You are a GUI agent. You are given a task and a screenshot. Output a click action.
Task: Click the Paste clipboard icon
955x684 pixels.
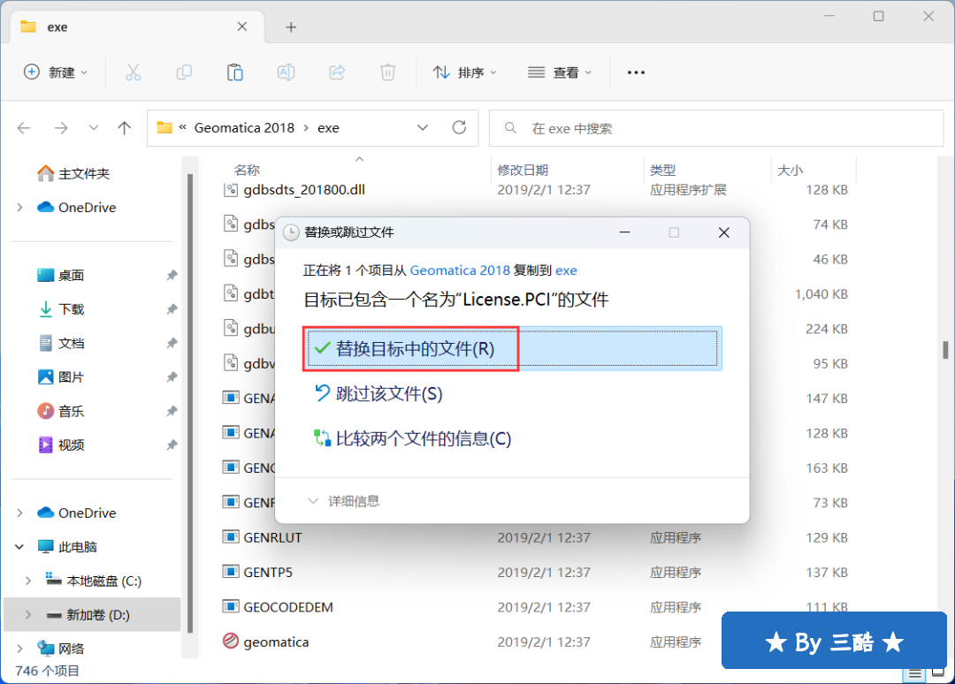234,72
